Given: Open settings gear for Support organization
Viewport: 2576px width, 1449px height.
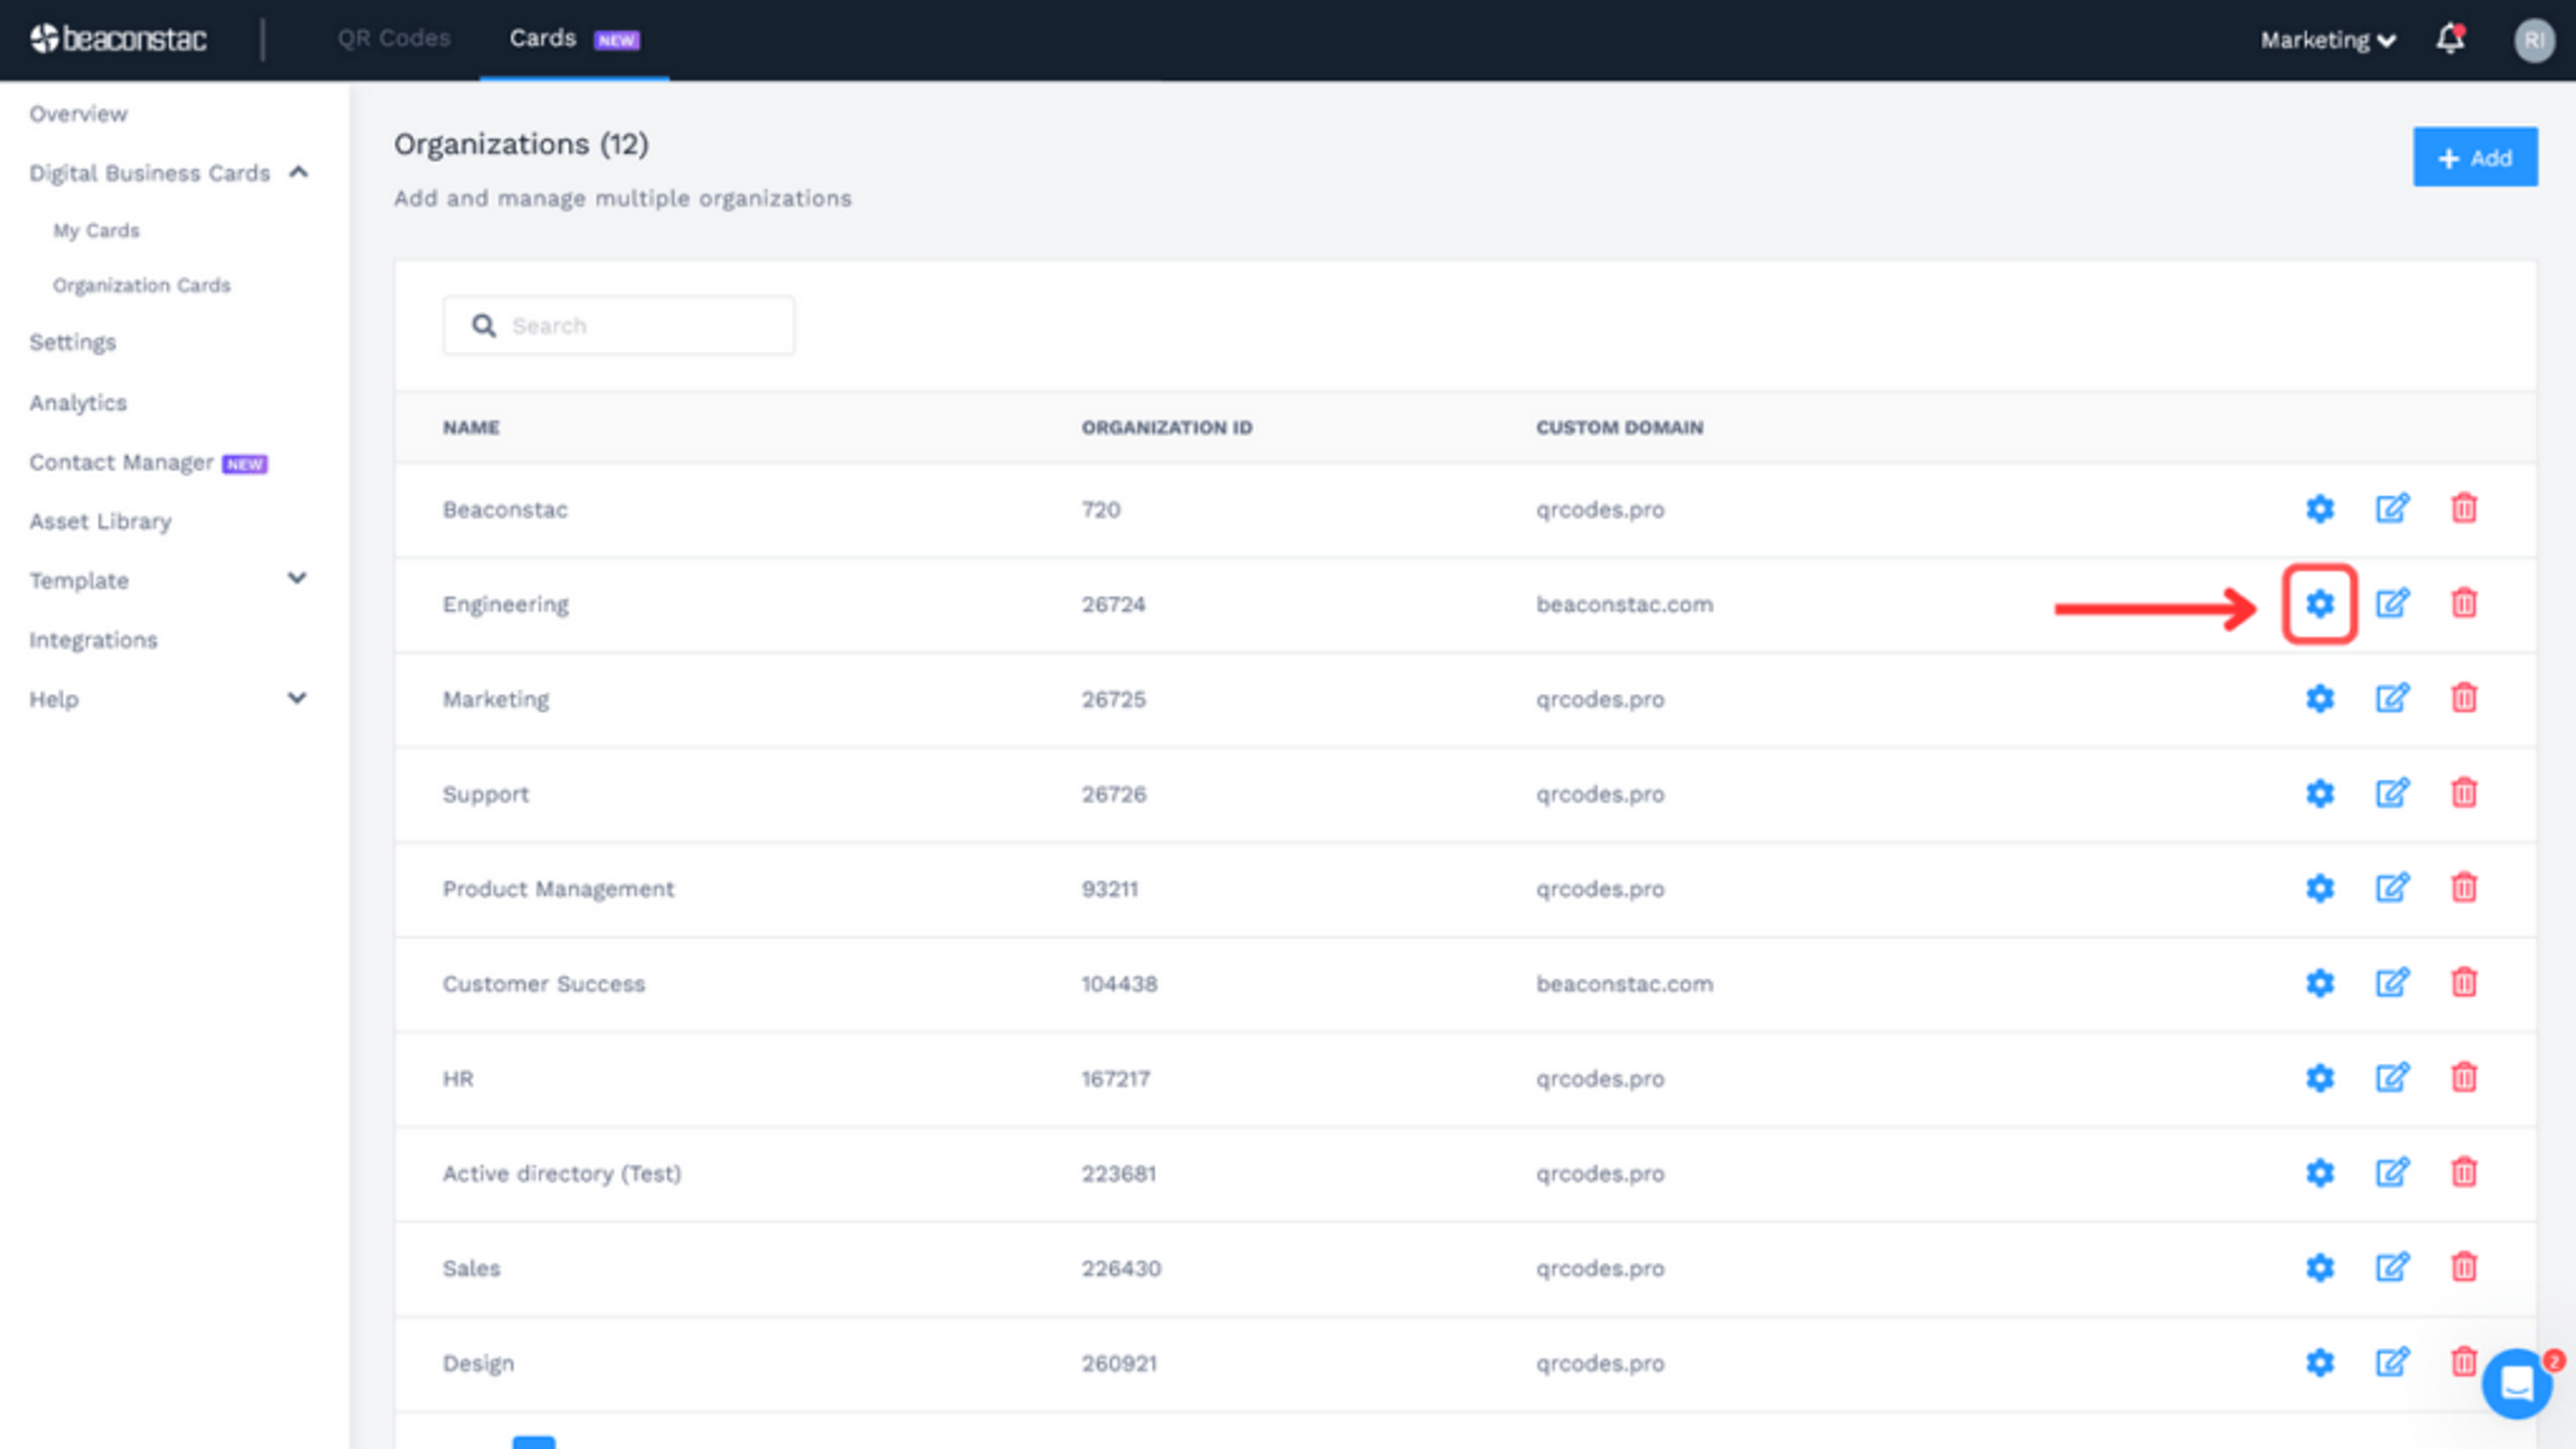Looking at the screenshot, I should [x=2320, y=793].
